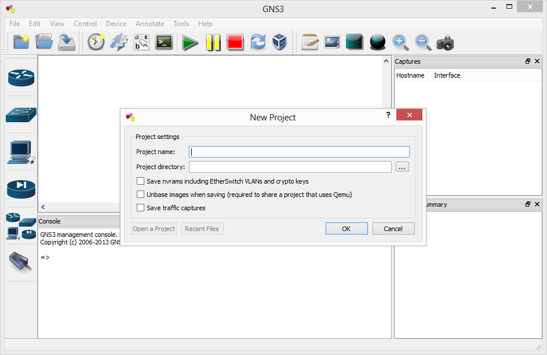Browse routers in the device sidebar
Viewport: 547px width, 355px height.
click(21, 78)
